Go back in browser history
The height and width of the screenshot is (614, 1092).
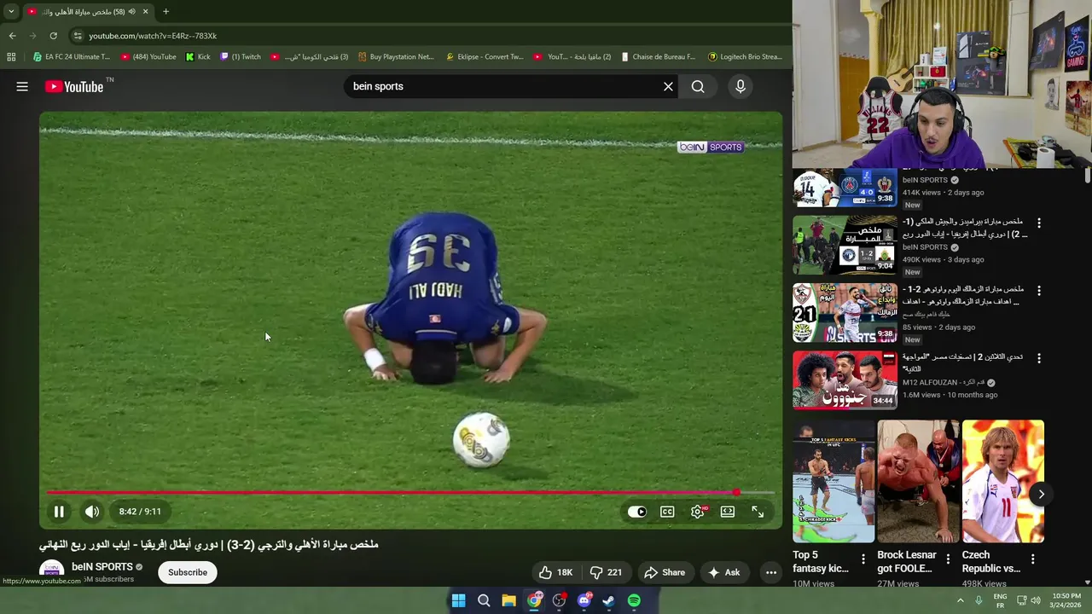point(12,36)
